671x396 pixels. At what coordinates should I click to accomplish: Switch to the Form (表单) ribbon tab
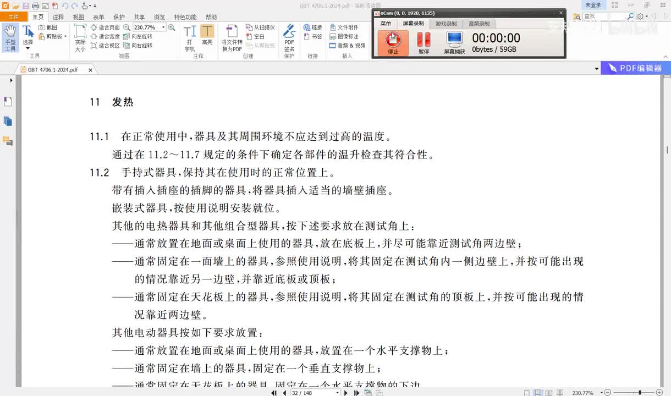pos(98,17)
